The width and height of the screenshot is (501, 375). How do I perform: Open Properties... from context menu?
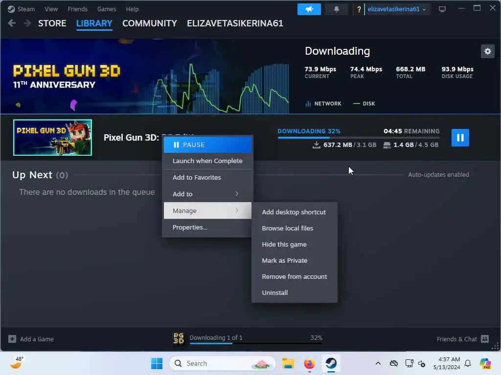pyautogui.click(x=207, y=228)
